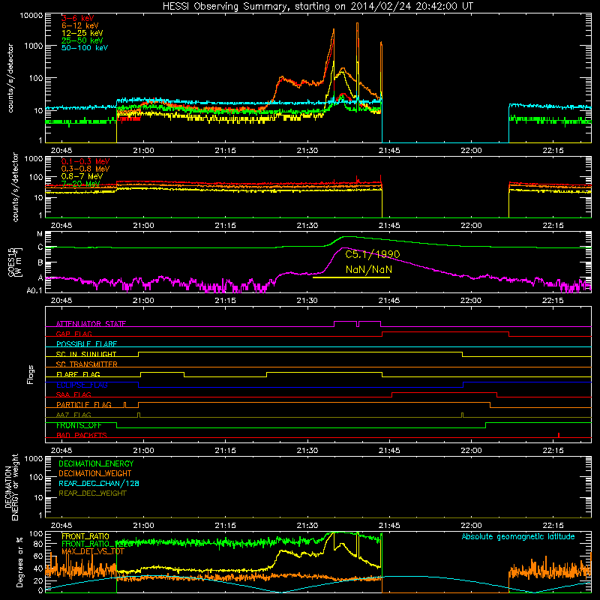Viewport: 600px width, 600px height.
Task: Select the BAD_PACKETS flag label
Action: (x=82, y=436)
